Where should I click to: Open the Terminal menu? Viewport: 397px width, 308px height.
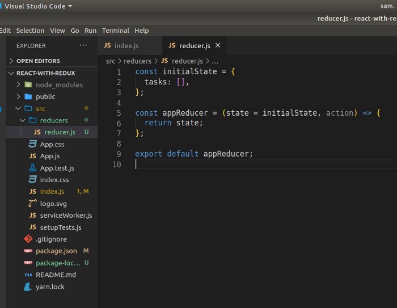pos(115,31)
